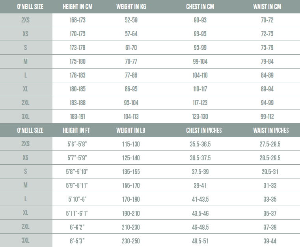Select weight value 70-77
This screenshot has height=247, width=300.
coord(131,61)
